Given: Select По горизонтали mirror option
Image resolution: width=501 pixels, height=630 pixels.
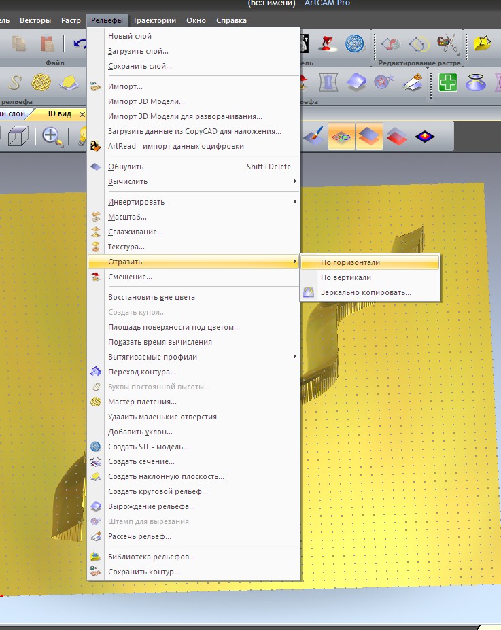Looking at the screenshot, I should (370, 262).
